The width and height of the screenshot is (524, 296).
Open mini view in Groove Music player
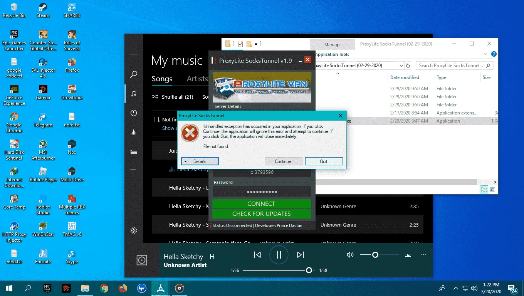point(408,255)
